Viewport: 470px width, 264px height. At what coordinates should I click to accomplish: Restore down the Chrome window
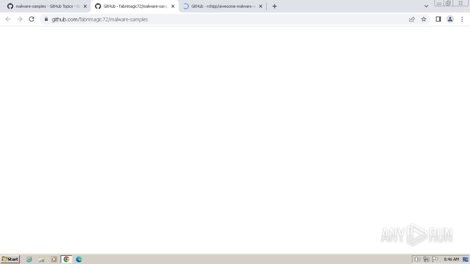pos(448,3)
